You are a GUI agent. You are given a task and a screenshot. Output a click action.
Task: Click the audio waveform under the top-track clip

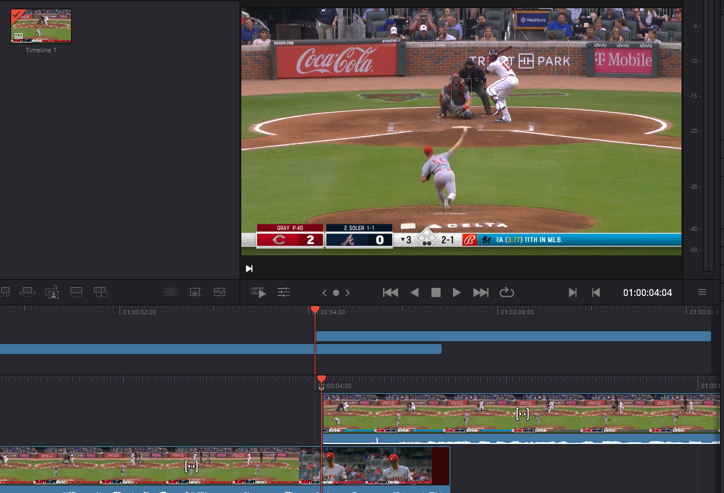coord(522,439)
